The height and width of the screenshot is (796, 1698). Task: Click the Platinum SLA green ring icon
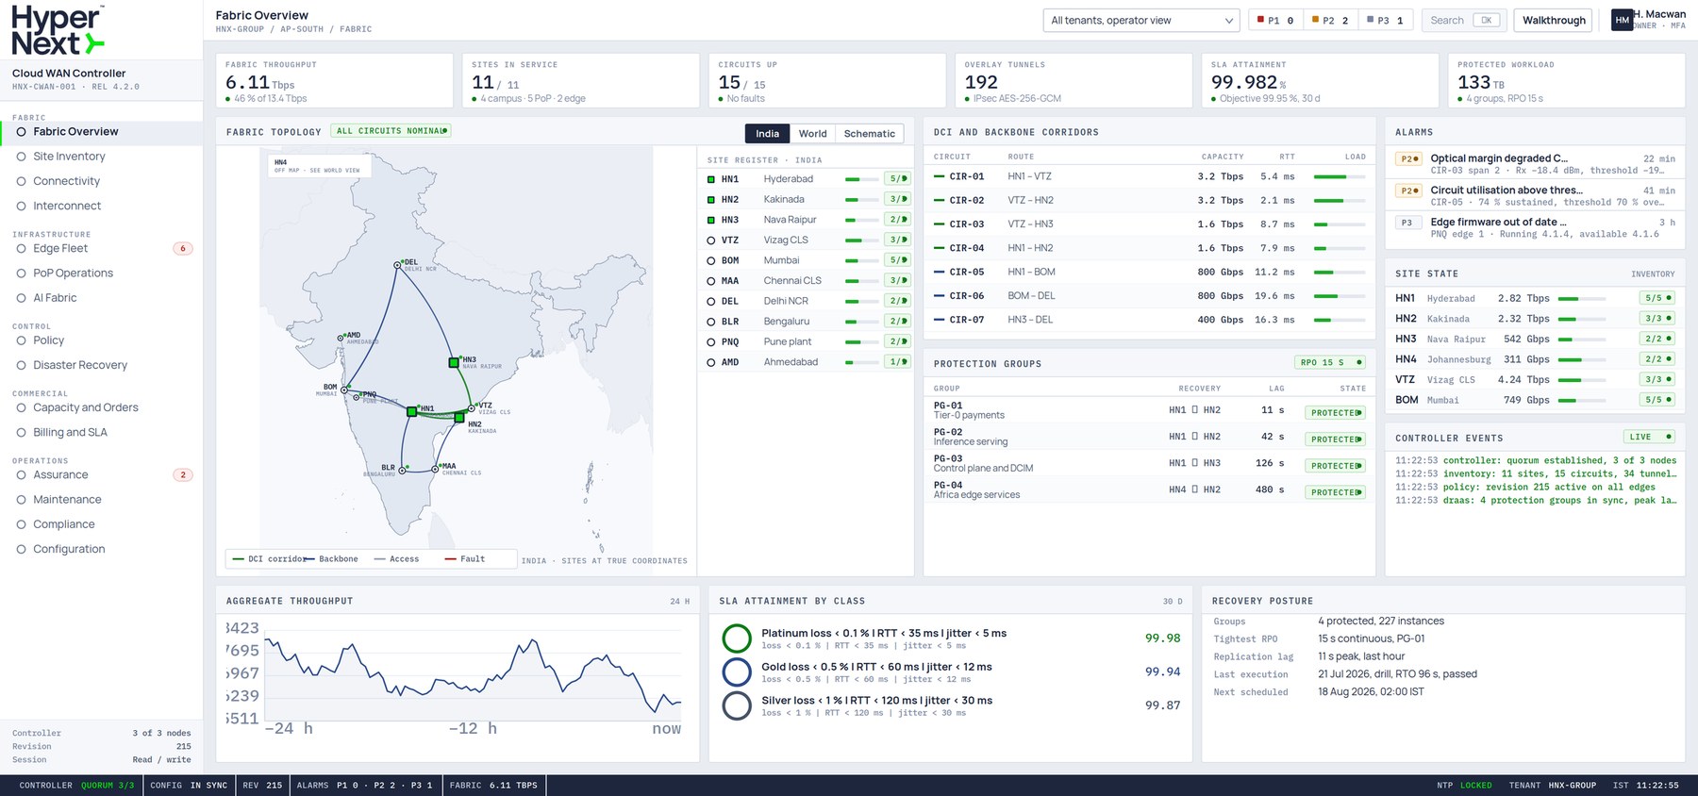click(737, 638)
